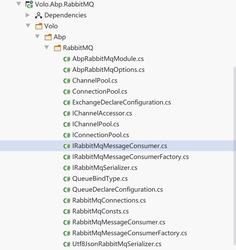Open ExchangeDeclareConfiguration.cs

click(121, 102)
